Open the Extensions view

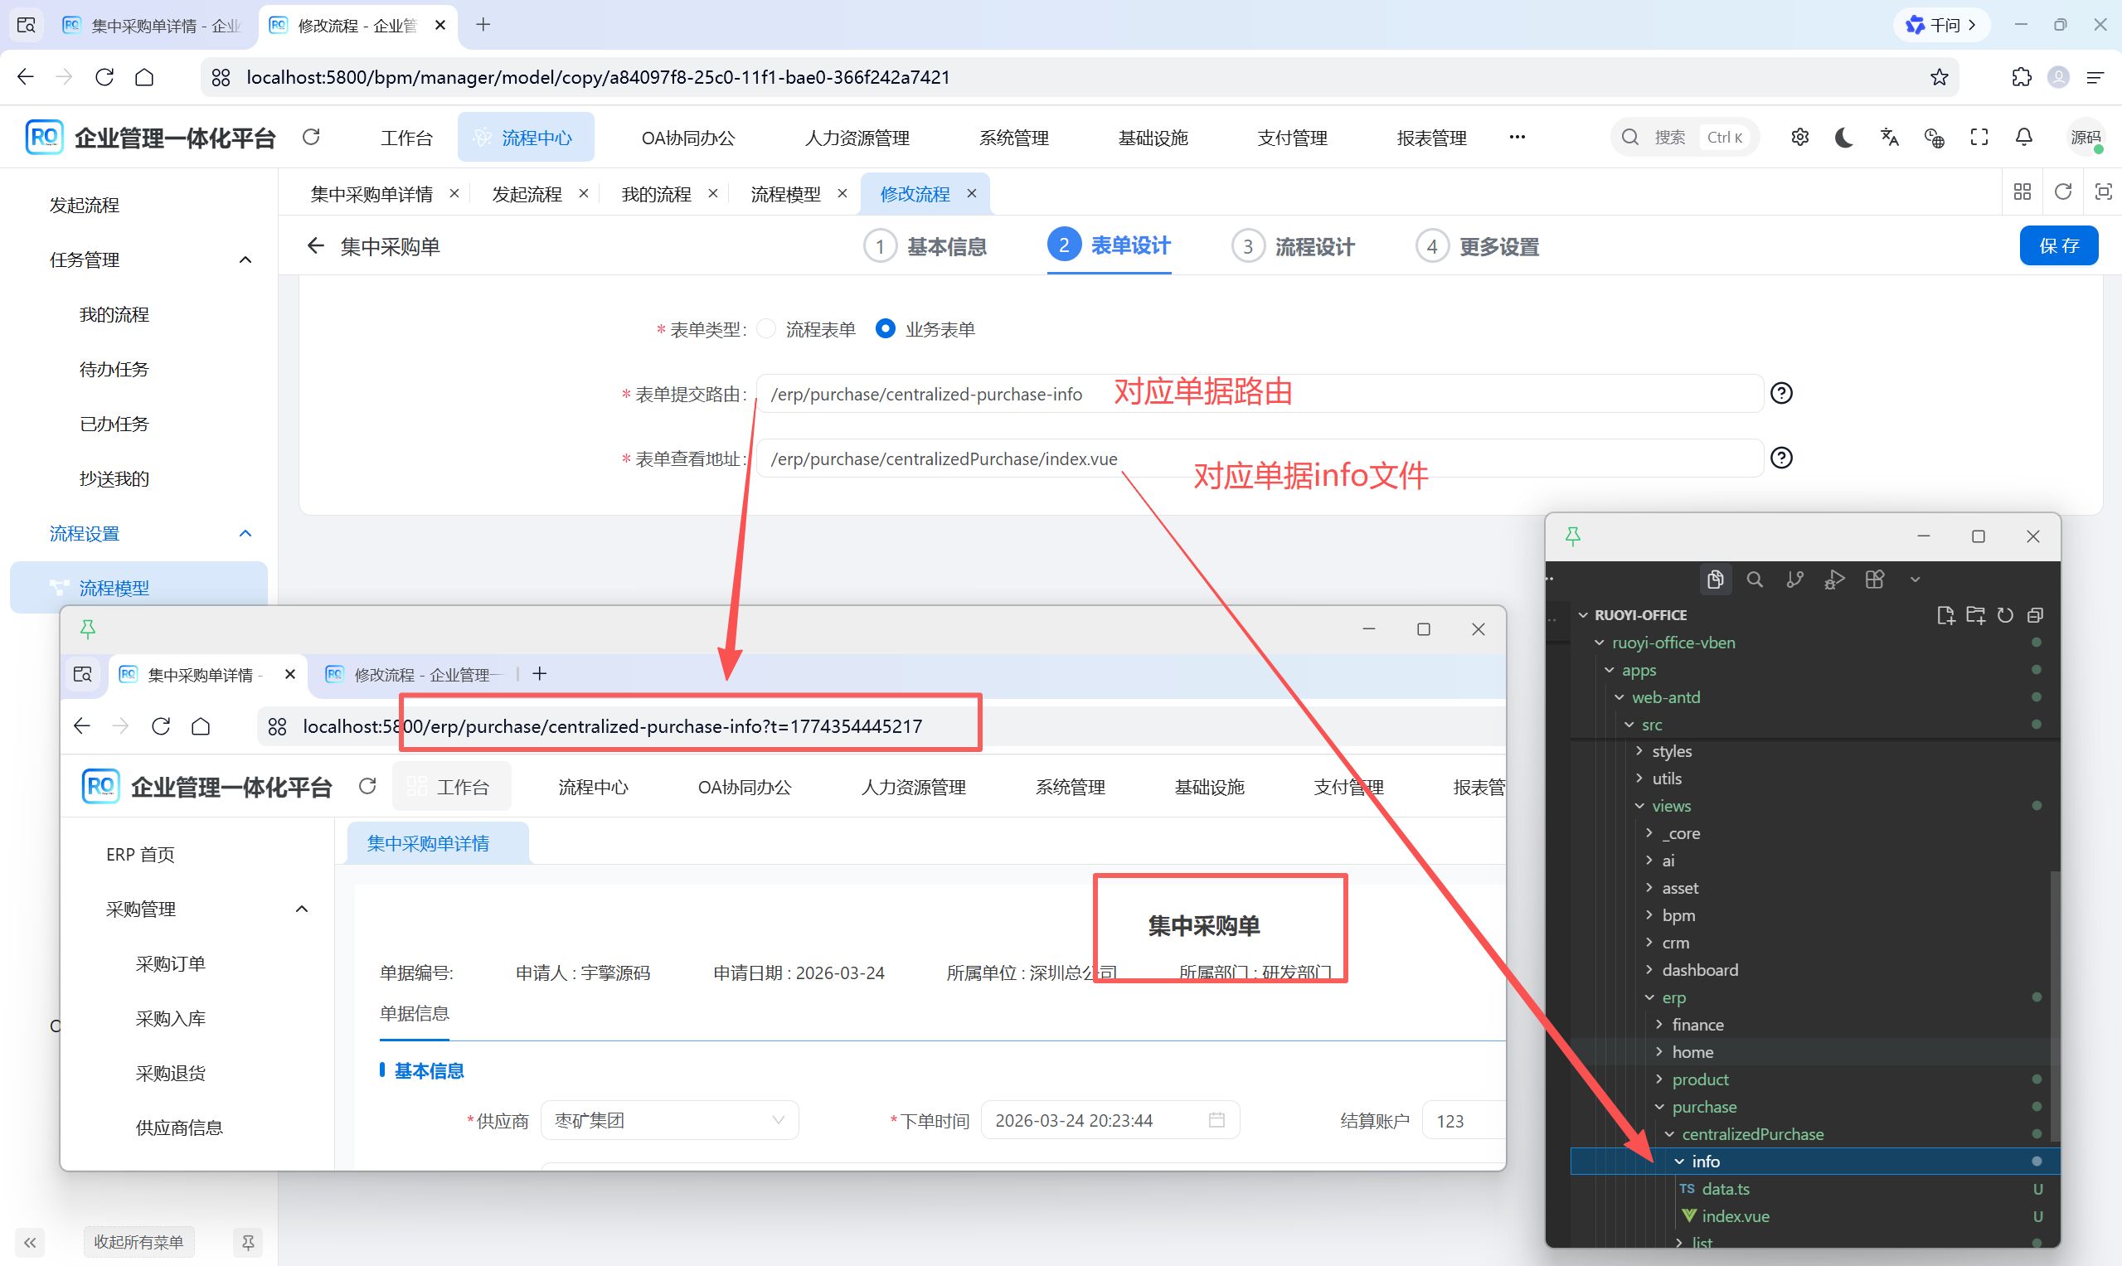(1876, 580)
